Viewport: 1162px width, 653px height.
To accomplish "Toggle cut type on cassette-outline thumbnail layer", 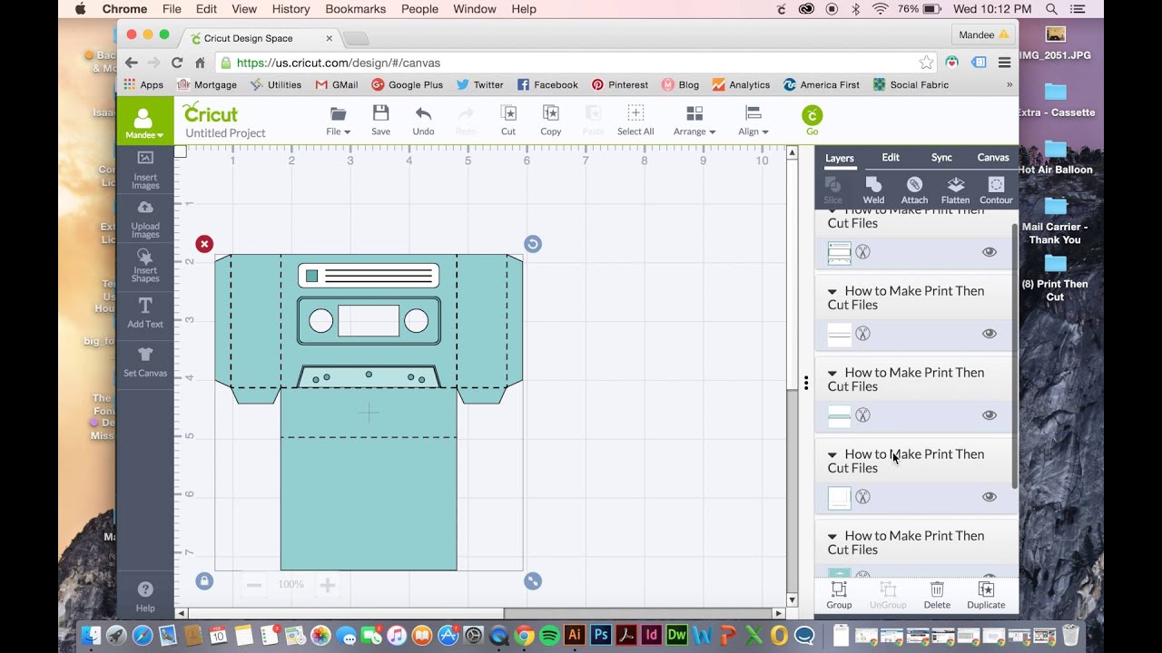I will (x=863, y=252).
